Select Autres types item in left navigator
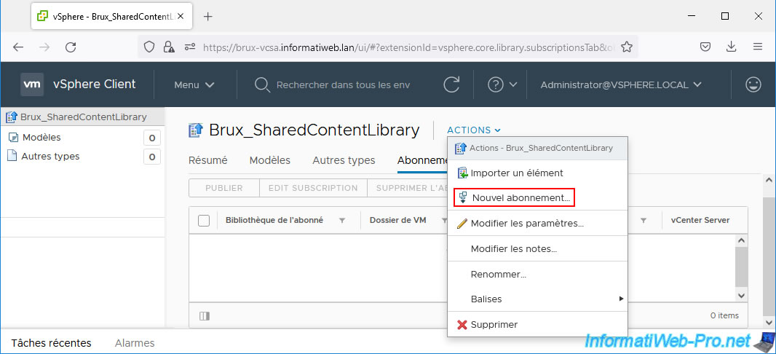The width and height of the screenshot is (776, 354). click(x=50, y=156)
